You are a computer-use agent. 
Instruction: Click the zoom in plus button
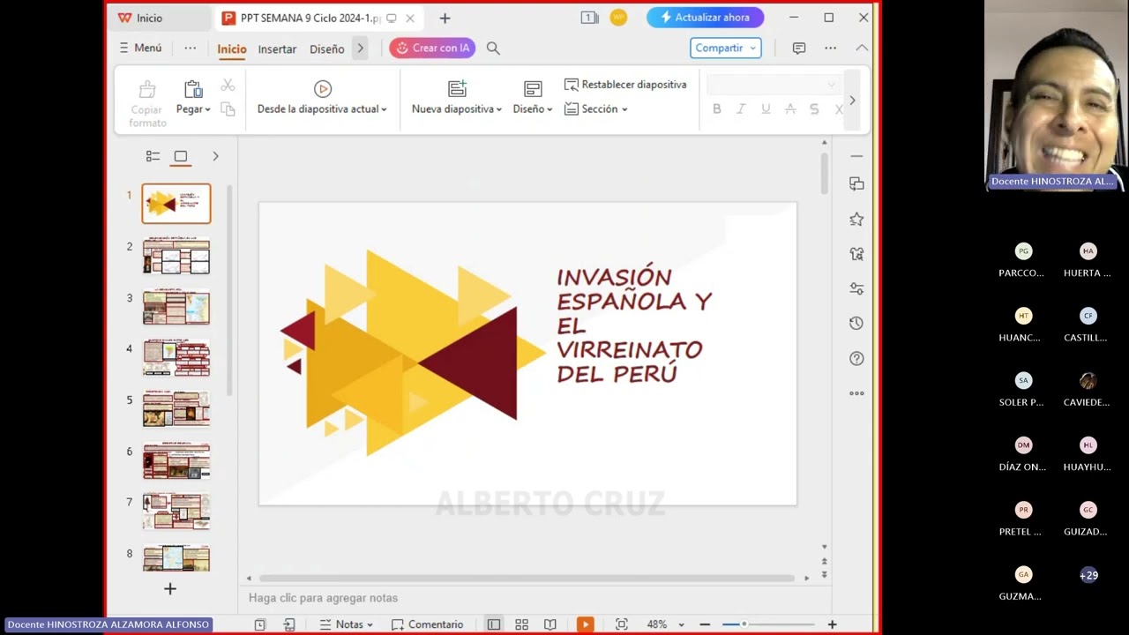(832, 624)
